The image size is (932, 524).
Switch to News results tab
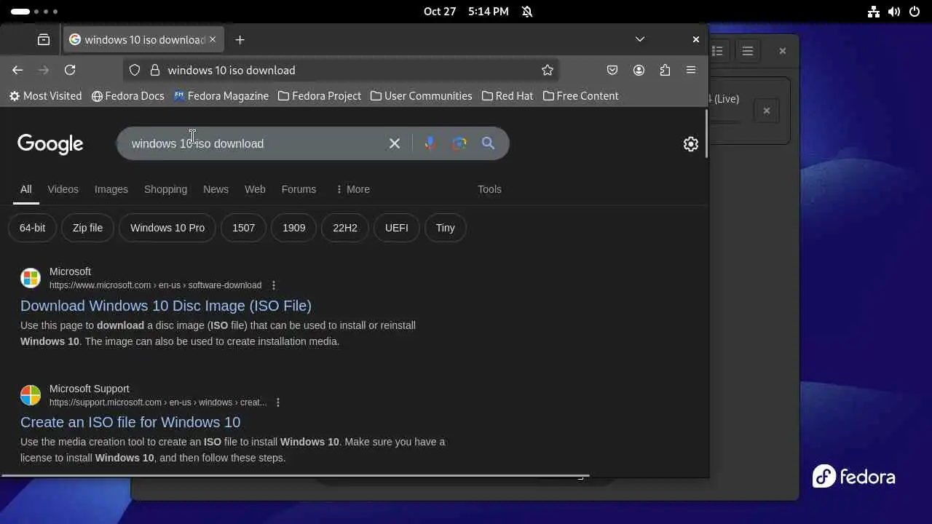click(216, 189)
